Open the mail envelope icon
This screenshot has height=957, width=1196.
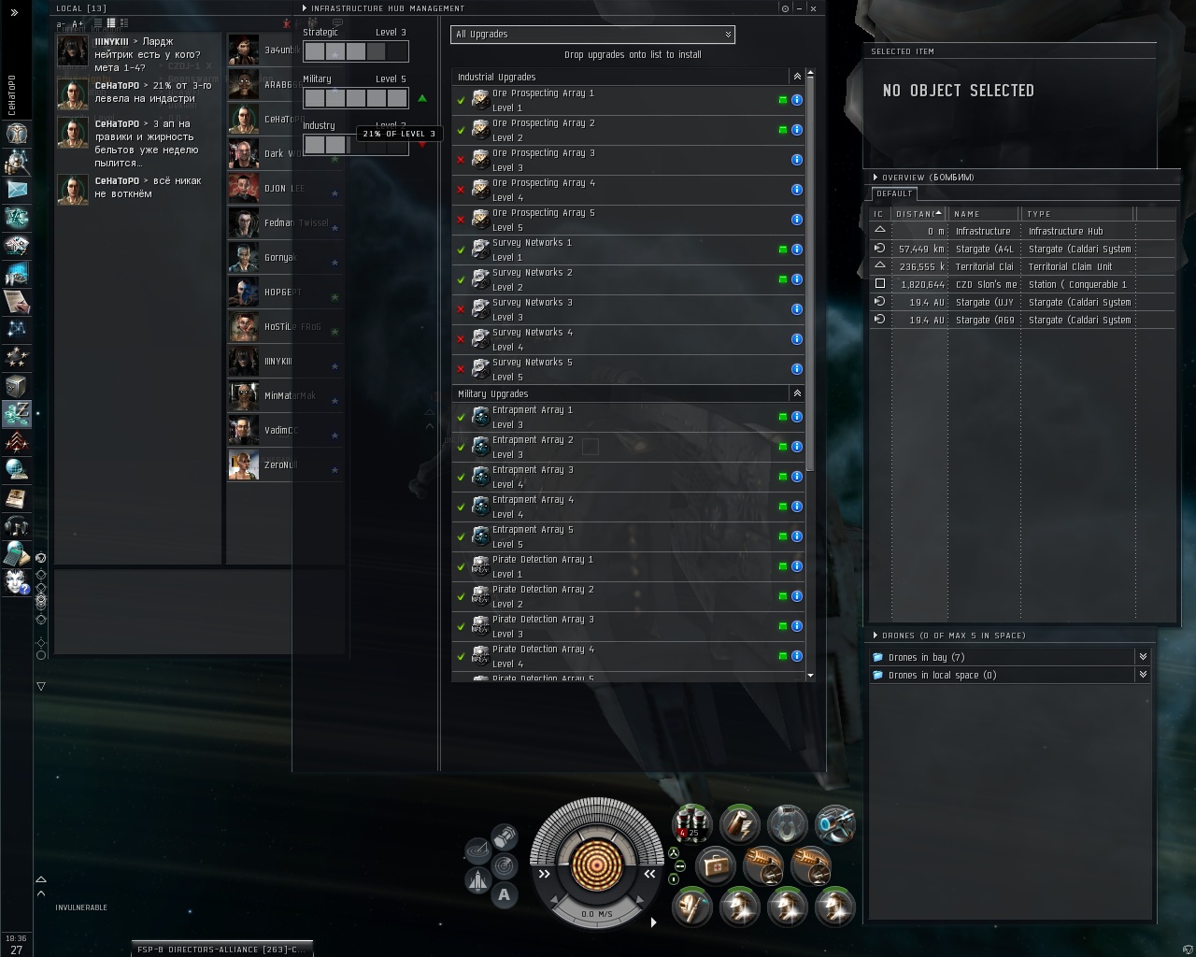click(x=17, y=190)
